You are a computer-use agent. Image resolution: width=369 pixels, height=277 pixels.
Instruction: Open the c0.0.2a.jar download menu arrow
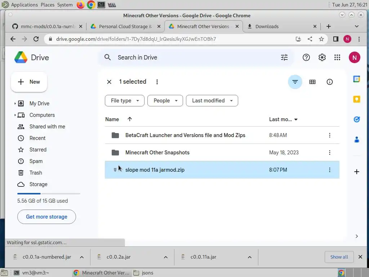click(166, 257)
